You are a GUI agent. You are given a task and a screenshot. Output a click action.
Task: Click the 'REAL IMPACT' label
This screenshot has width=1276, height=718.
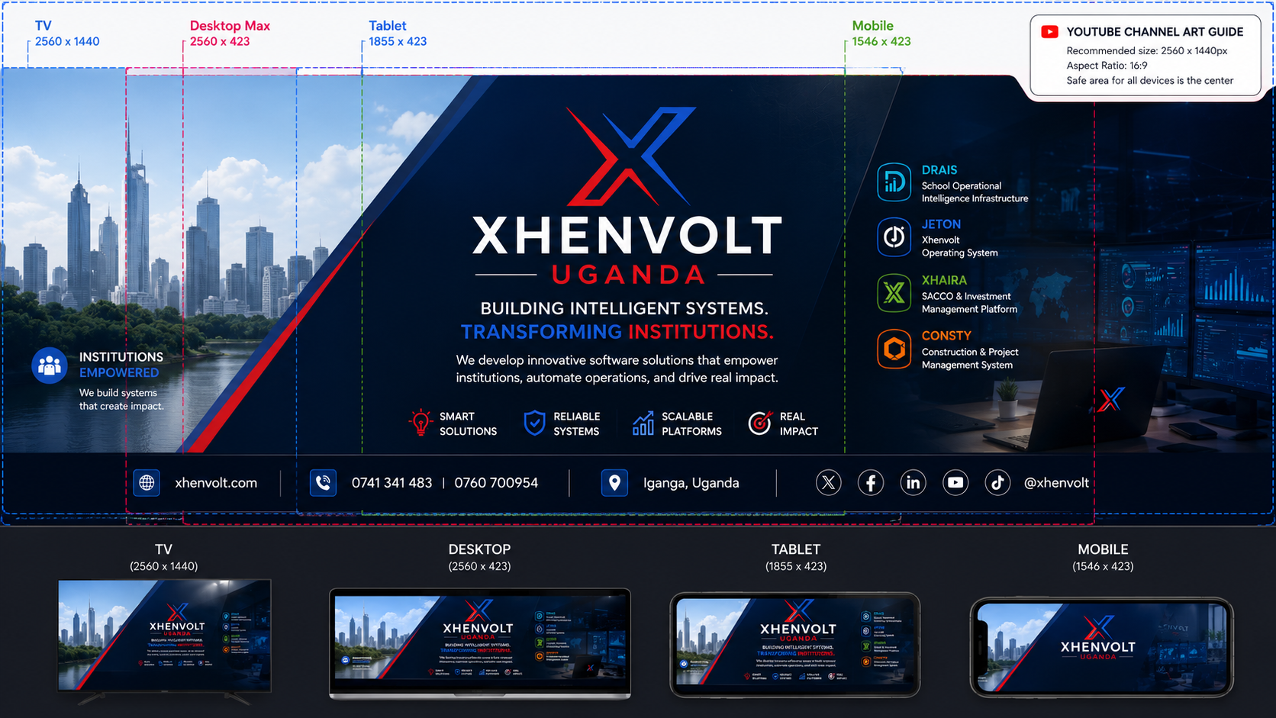pyautogui.click(x=798, y=423)
